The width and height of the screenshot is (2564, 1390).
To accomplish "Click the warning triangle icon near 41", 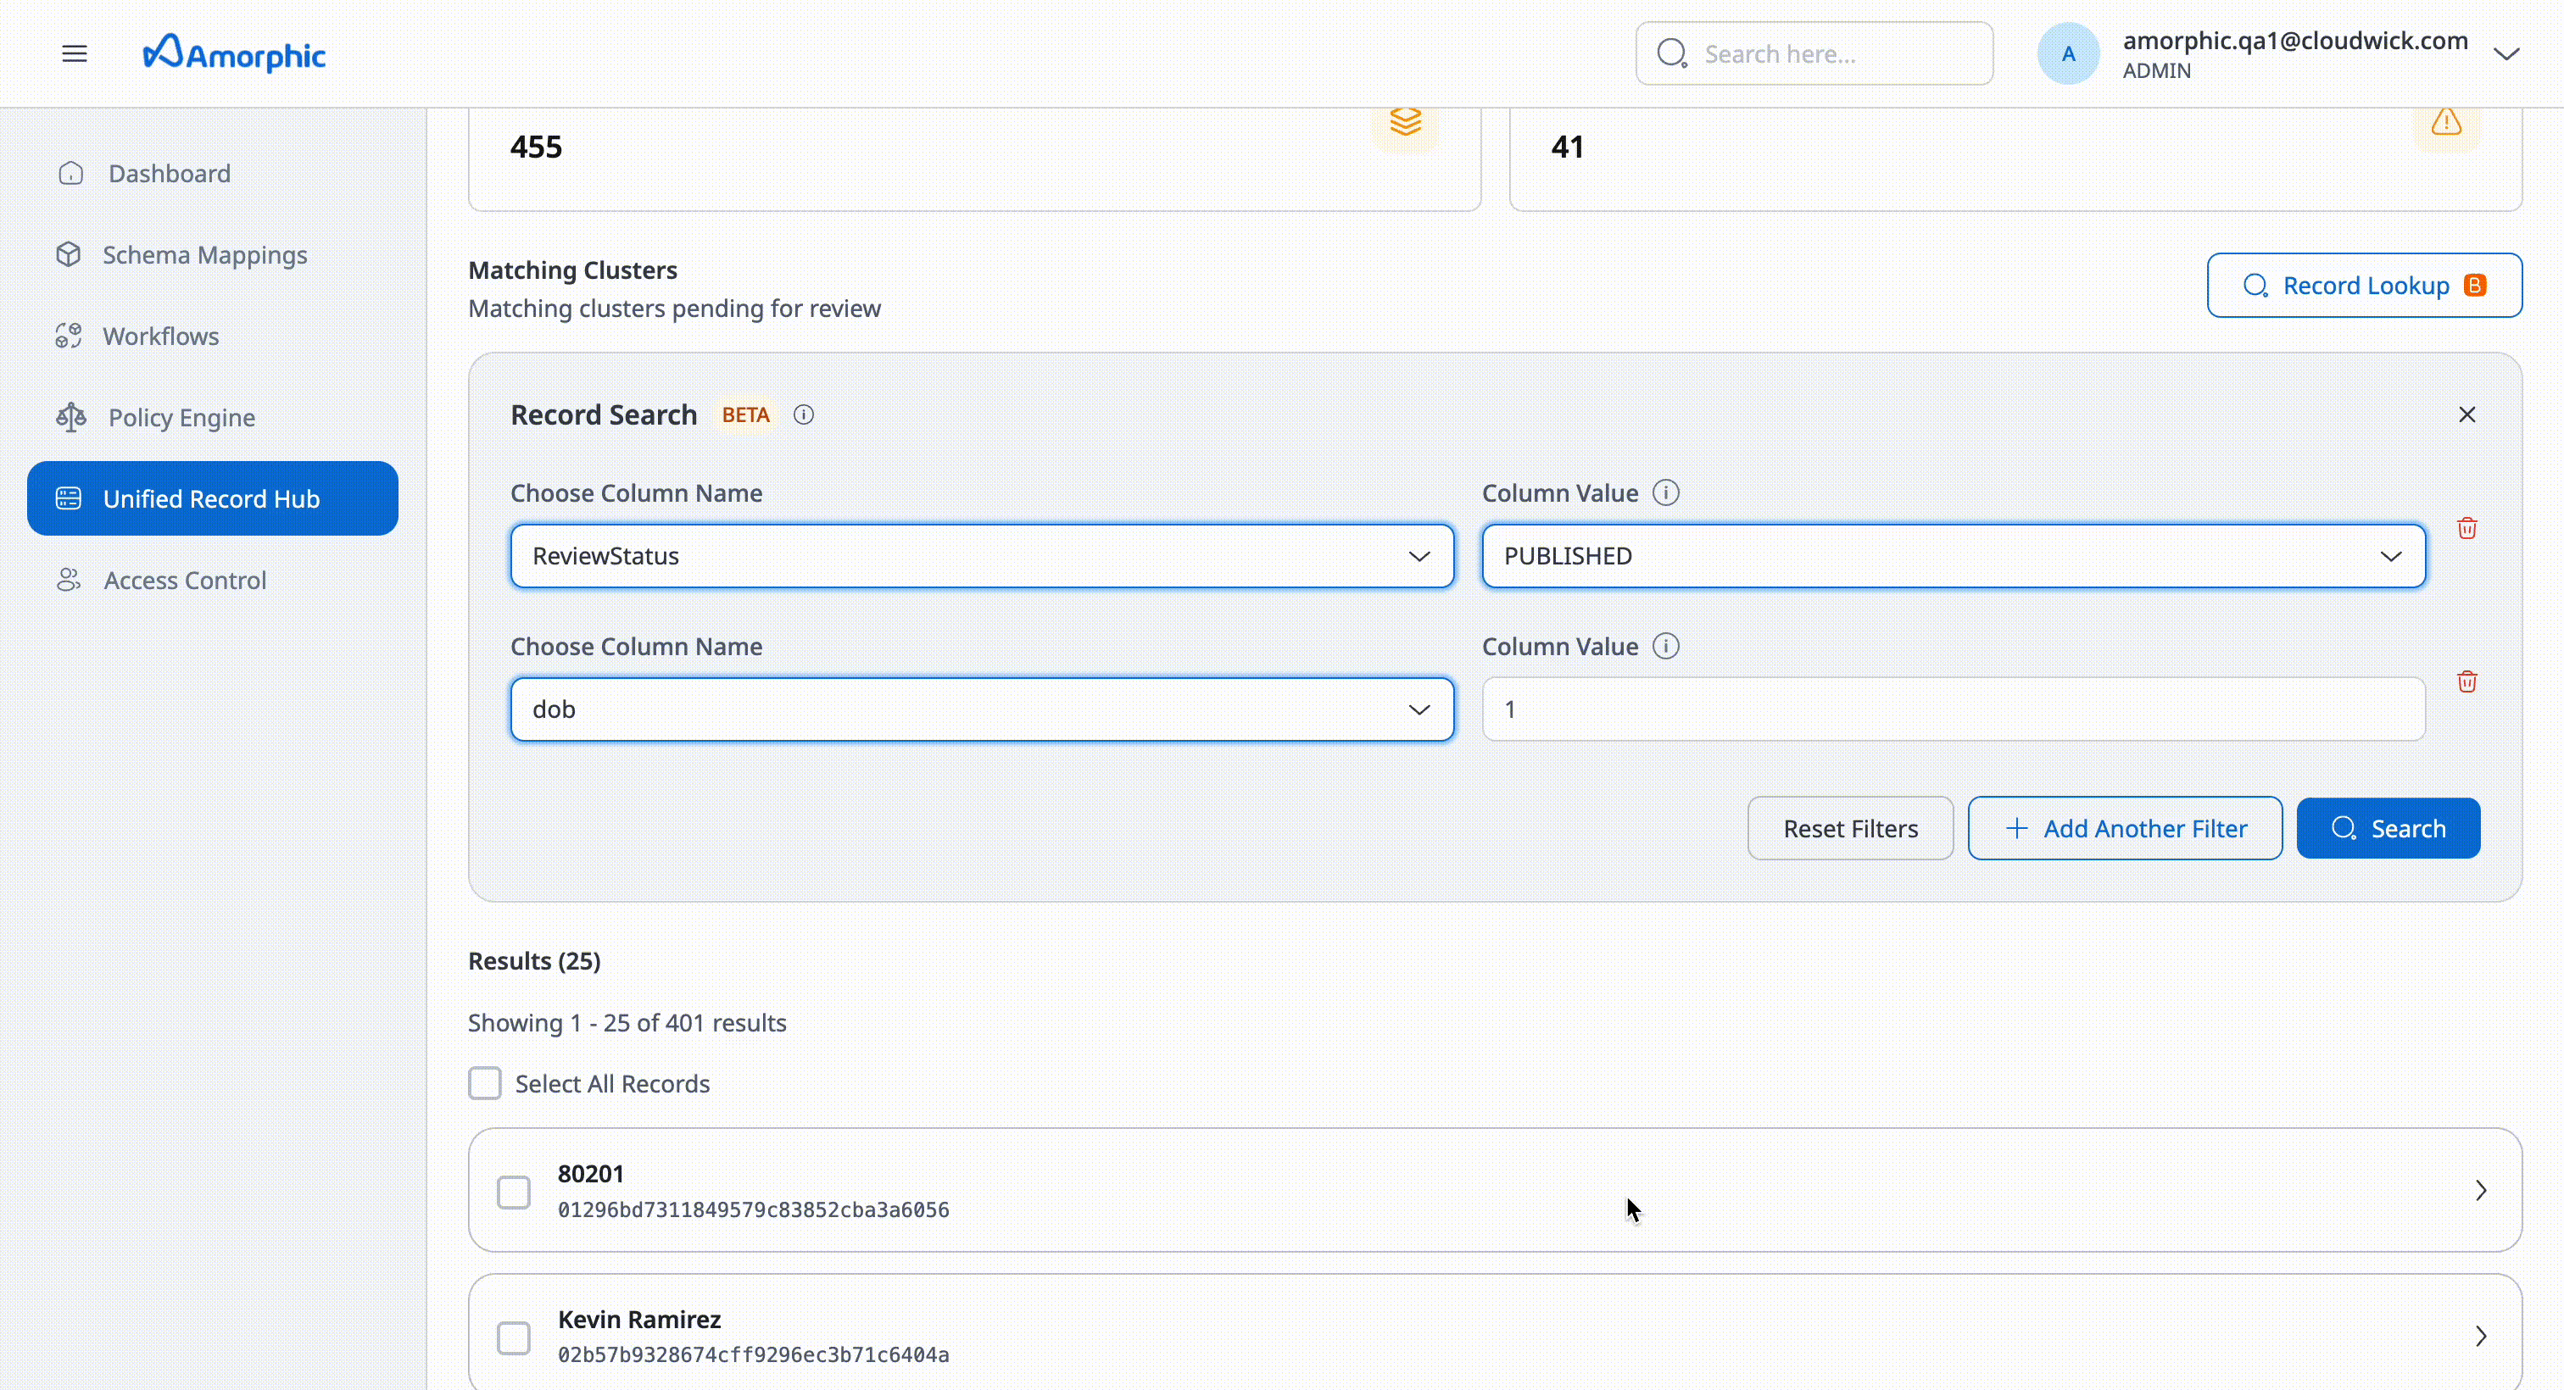I will click(x=2446, y=122).
